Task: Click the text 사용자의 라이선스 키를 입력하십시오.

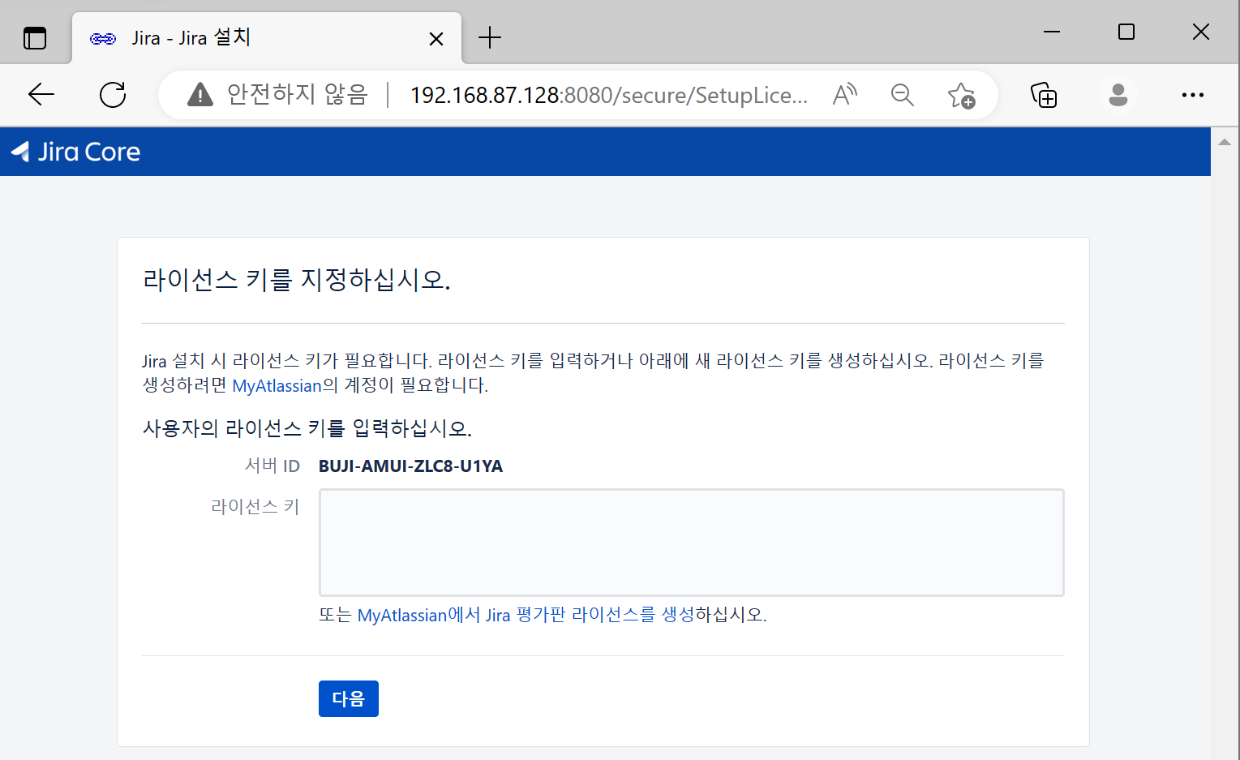Action: (307, 427)
